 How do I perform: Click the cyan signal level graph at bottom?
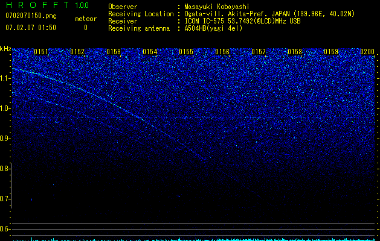click(194, 239)
